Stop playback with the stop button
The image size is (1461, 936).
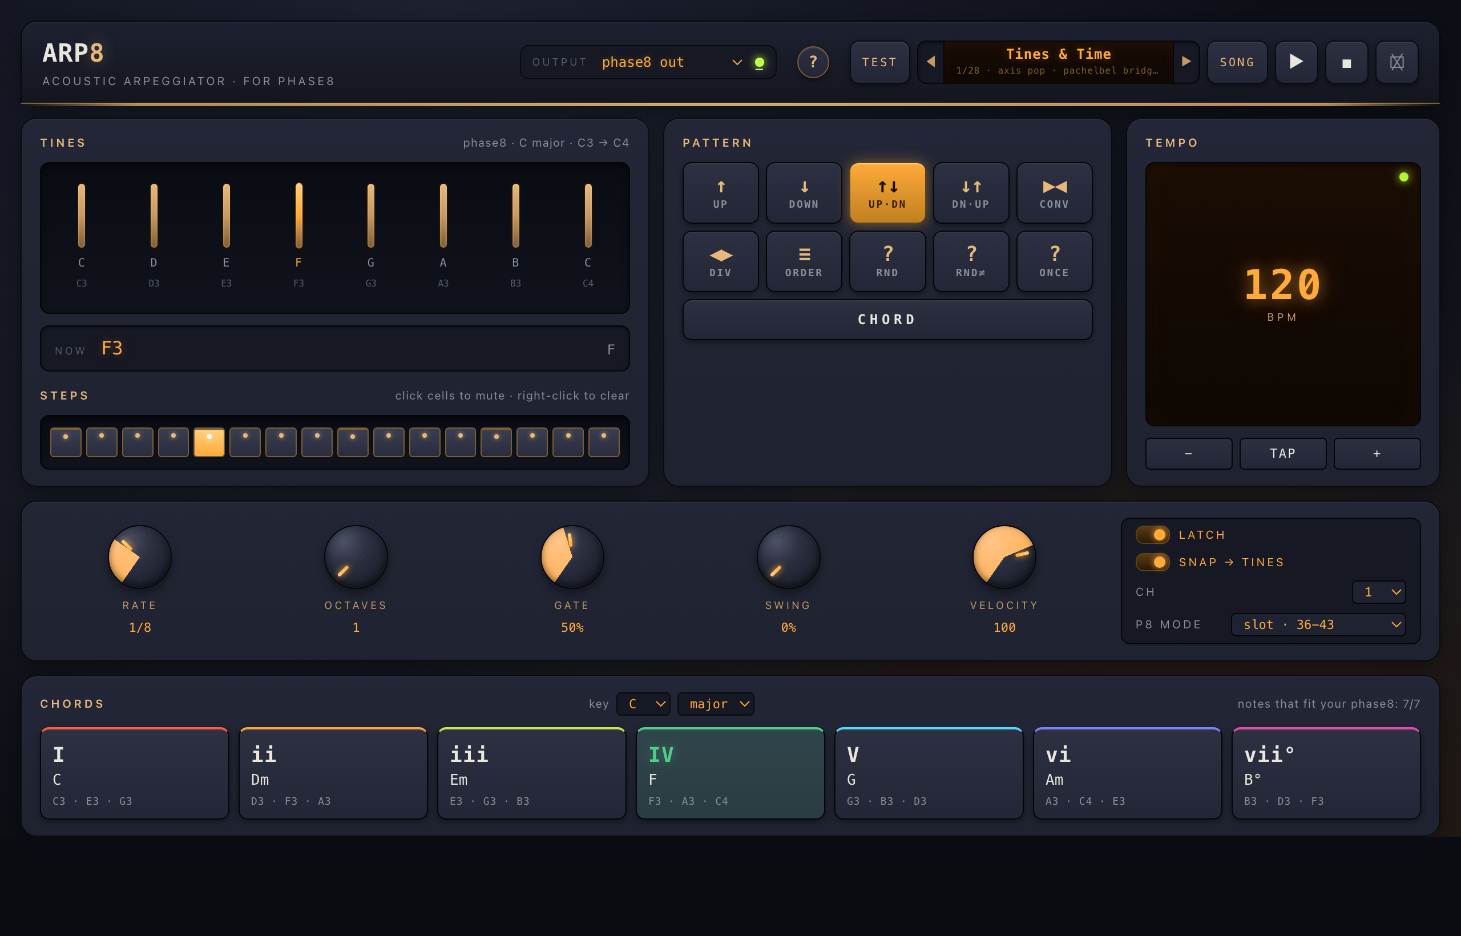pyautogui.click(x=1346, y=62)
